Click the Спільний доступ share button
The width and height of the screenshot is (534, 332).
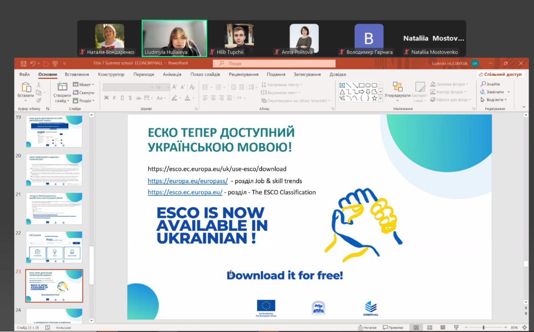500,74
